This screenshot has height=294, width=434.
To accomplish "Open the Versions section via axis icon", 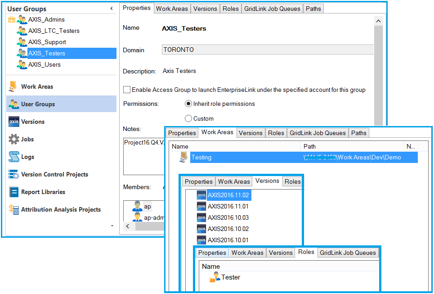I will click(x=14, y=122).
